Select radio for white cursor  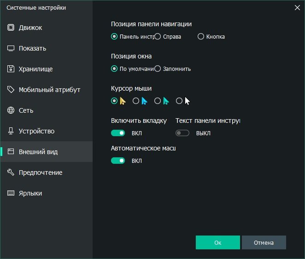click(179, 101)
